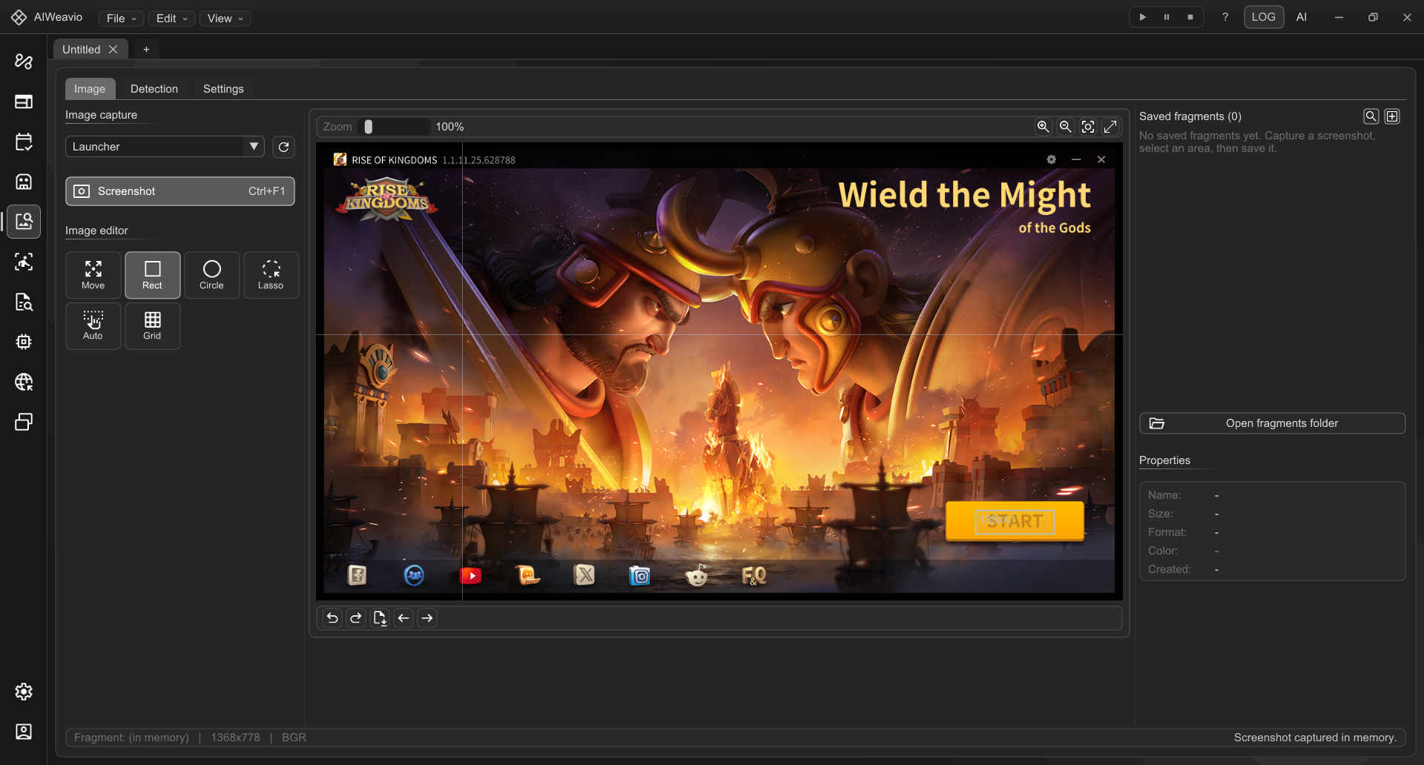1424x765 pixels.
Task: Open the help question mark
Action: tap(1225, 17)
